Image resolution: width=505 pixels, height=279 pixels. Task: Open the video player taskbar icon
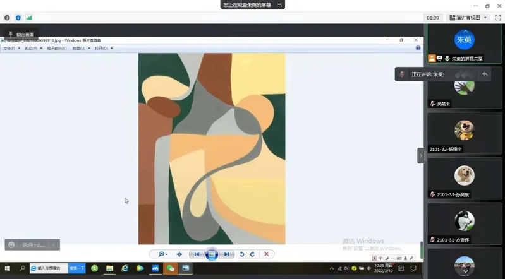(x=140, y=268)
